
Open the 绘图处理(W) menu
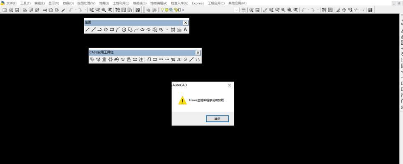coord(86,3)
